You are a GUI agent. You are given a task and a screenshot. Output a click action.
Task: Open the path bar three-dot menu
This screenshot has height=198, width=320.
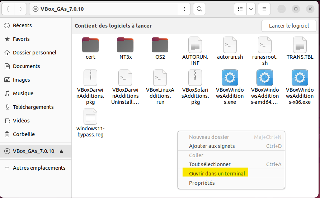(x=184, y=9)
